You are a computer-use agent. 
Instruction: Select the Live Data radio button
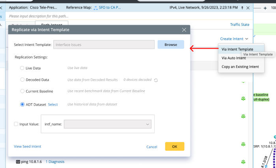(22, 68)
